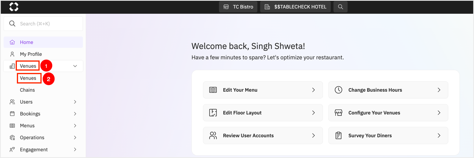Focus the sidebar Search field
This screenshot has height=158, width=474.
[43, 24]
